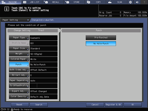
Task: Click the globe language icon
Action: pos(130,2)
